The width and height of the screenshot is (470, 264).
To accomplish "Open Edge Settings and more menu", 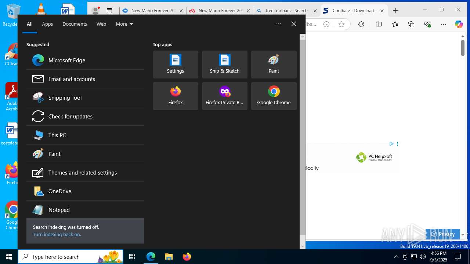I will tap(444, 24).
